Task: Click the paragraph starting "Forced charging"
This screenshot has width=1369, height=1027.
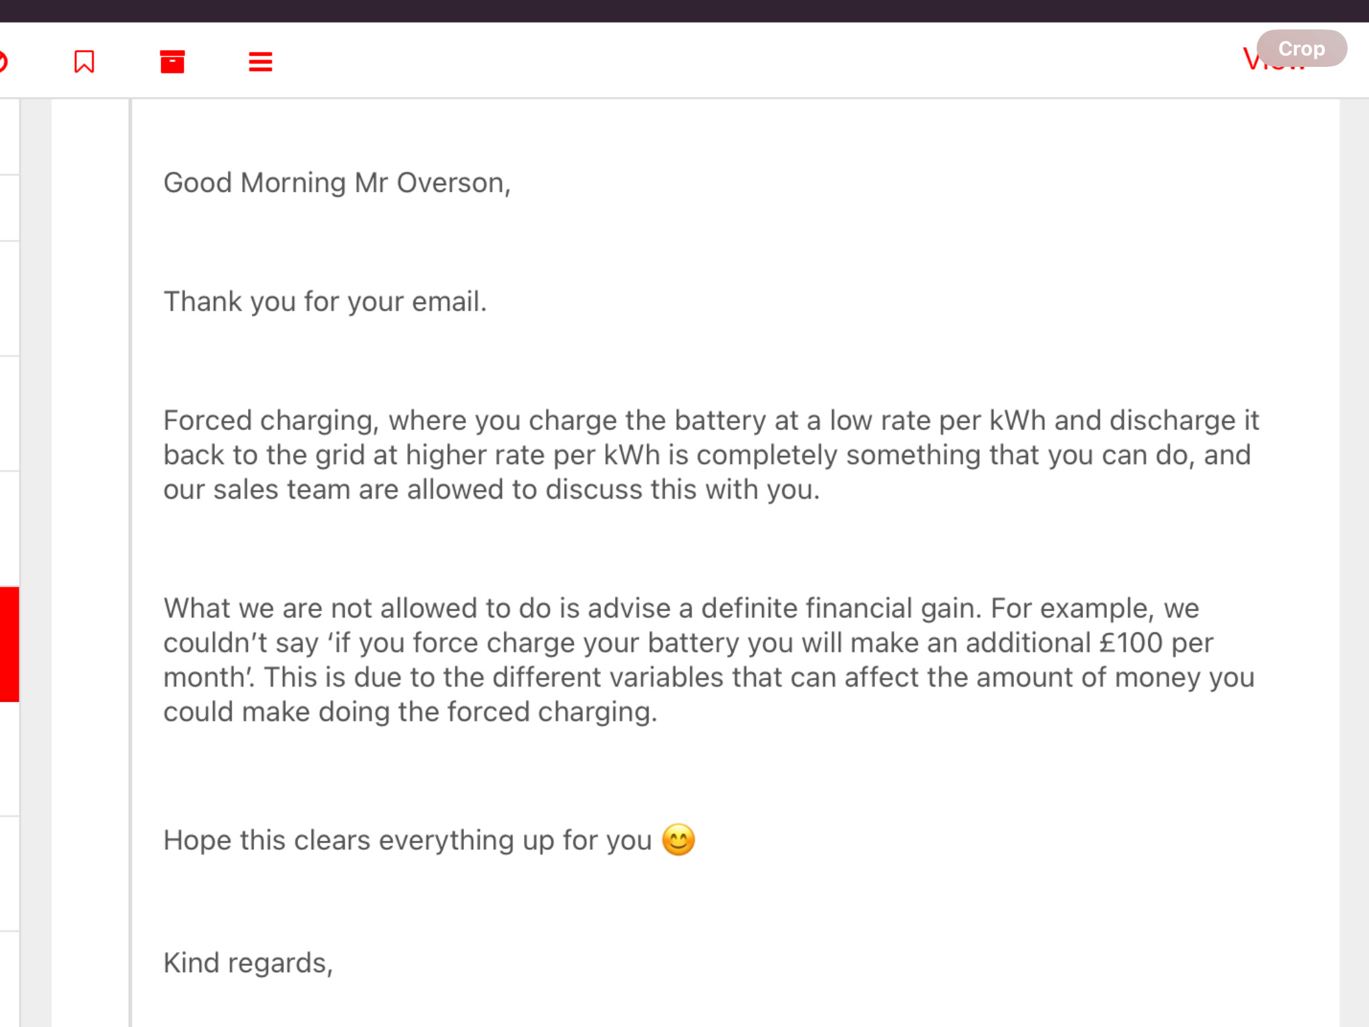Action: 709,455
